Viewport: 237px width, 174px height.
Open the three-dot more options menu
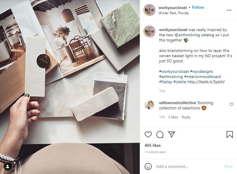point(229,10)
